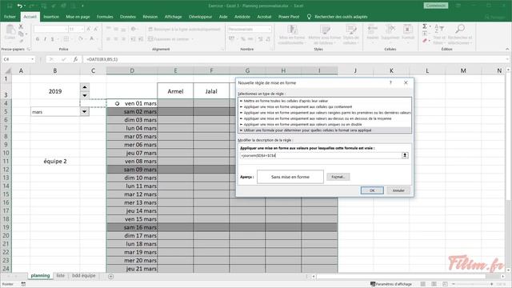Click the eraser Effacer icon
The image size is (512, 288).
[x=425, y=41]
